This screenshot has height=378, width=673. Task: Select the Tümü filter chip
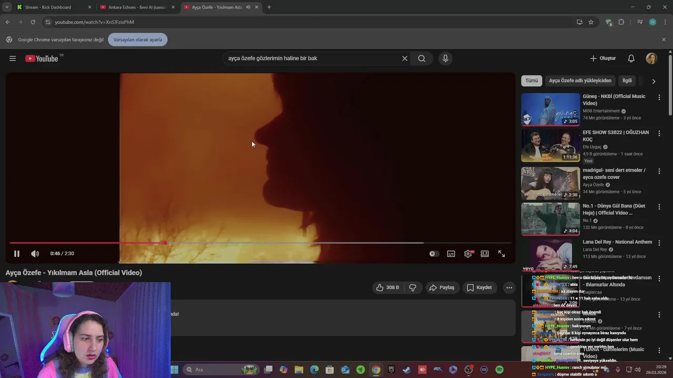point(532,81)
